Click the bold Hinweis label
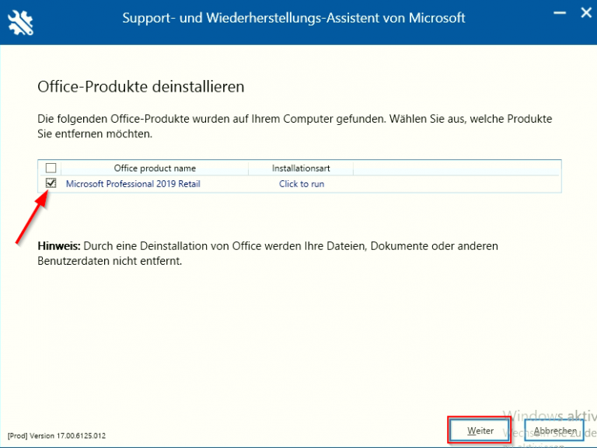This screenshot has height=448, width=597. tap(59, 245)
